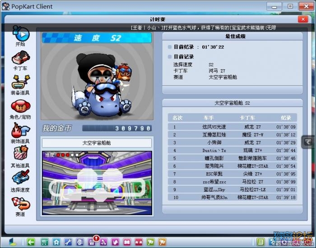The height and width of the screenshot is (248, 316).
Task: Click the 最佳成绩 best result header
Action: pyautogui.click(x=235, y=37)
